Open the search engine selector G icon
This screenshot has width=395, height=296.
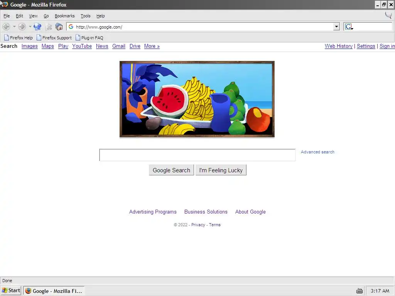coord(349,27)
